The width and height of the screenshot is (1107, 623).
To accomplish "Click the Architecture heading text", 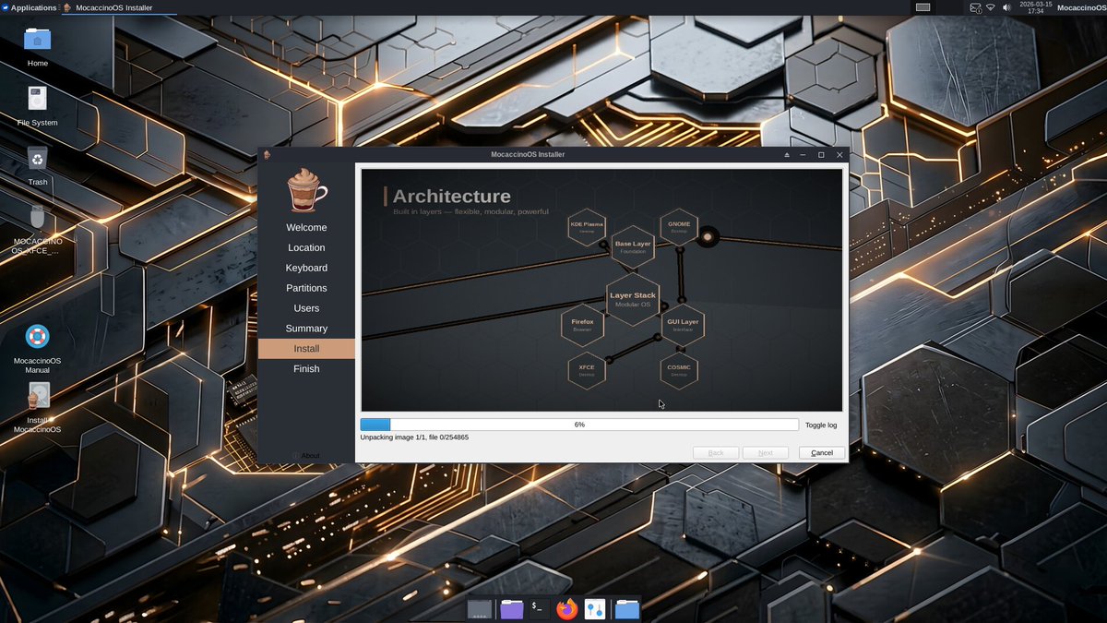I will [451, 196].
